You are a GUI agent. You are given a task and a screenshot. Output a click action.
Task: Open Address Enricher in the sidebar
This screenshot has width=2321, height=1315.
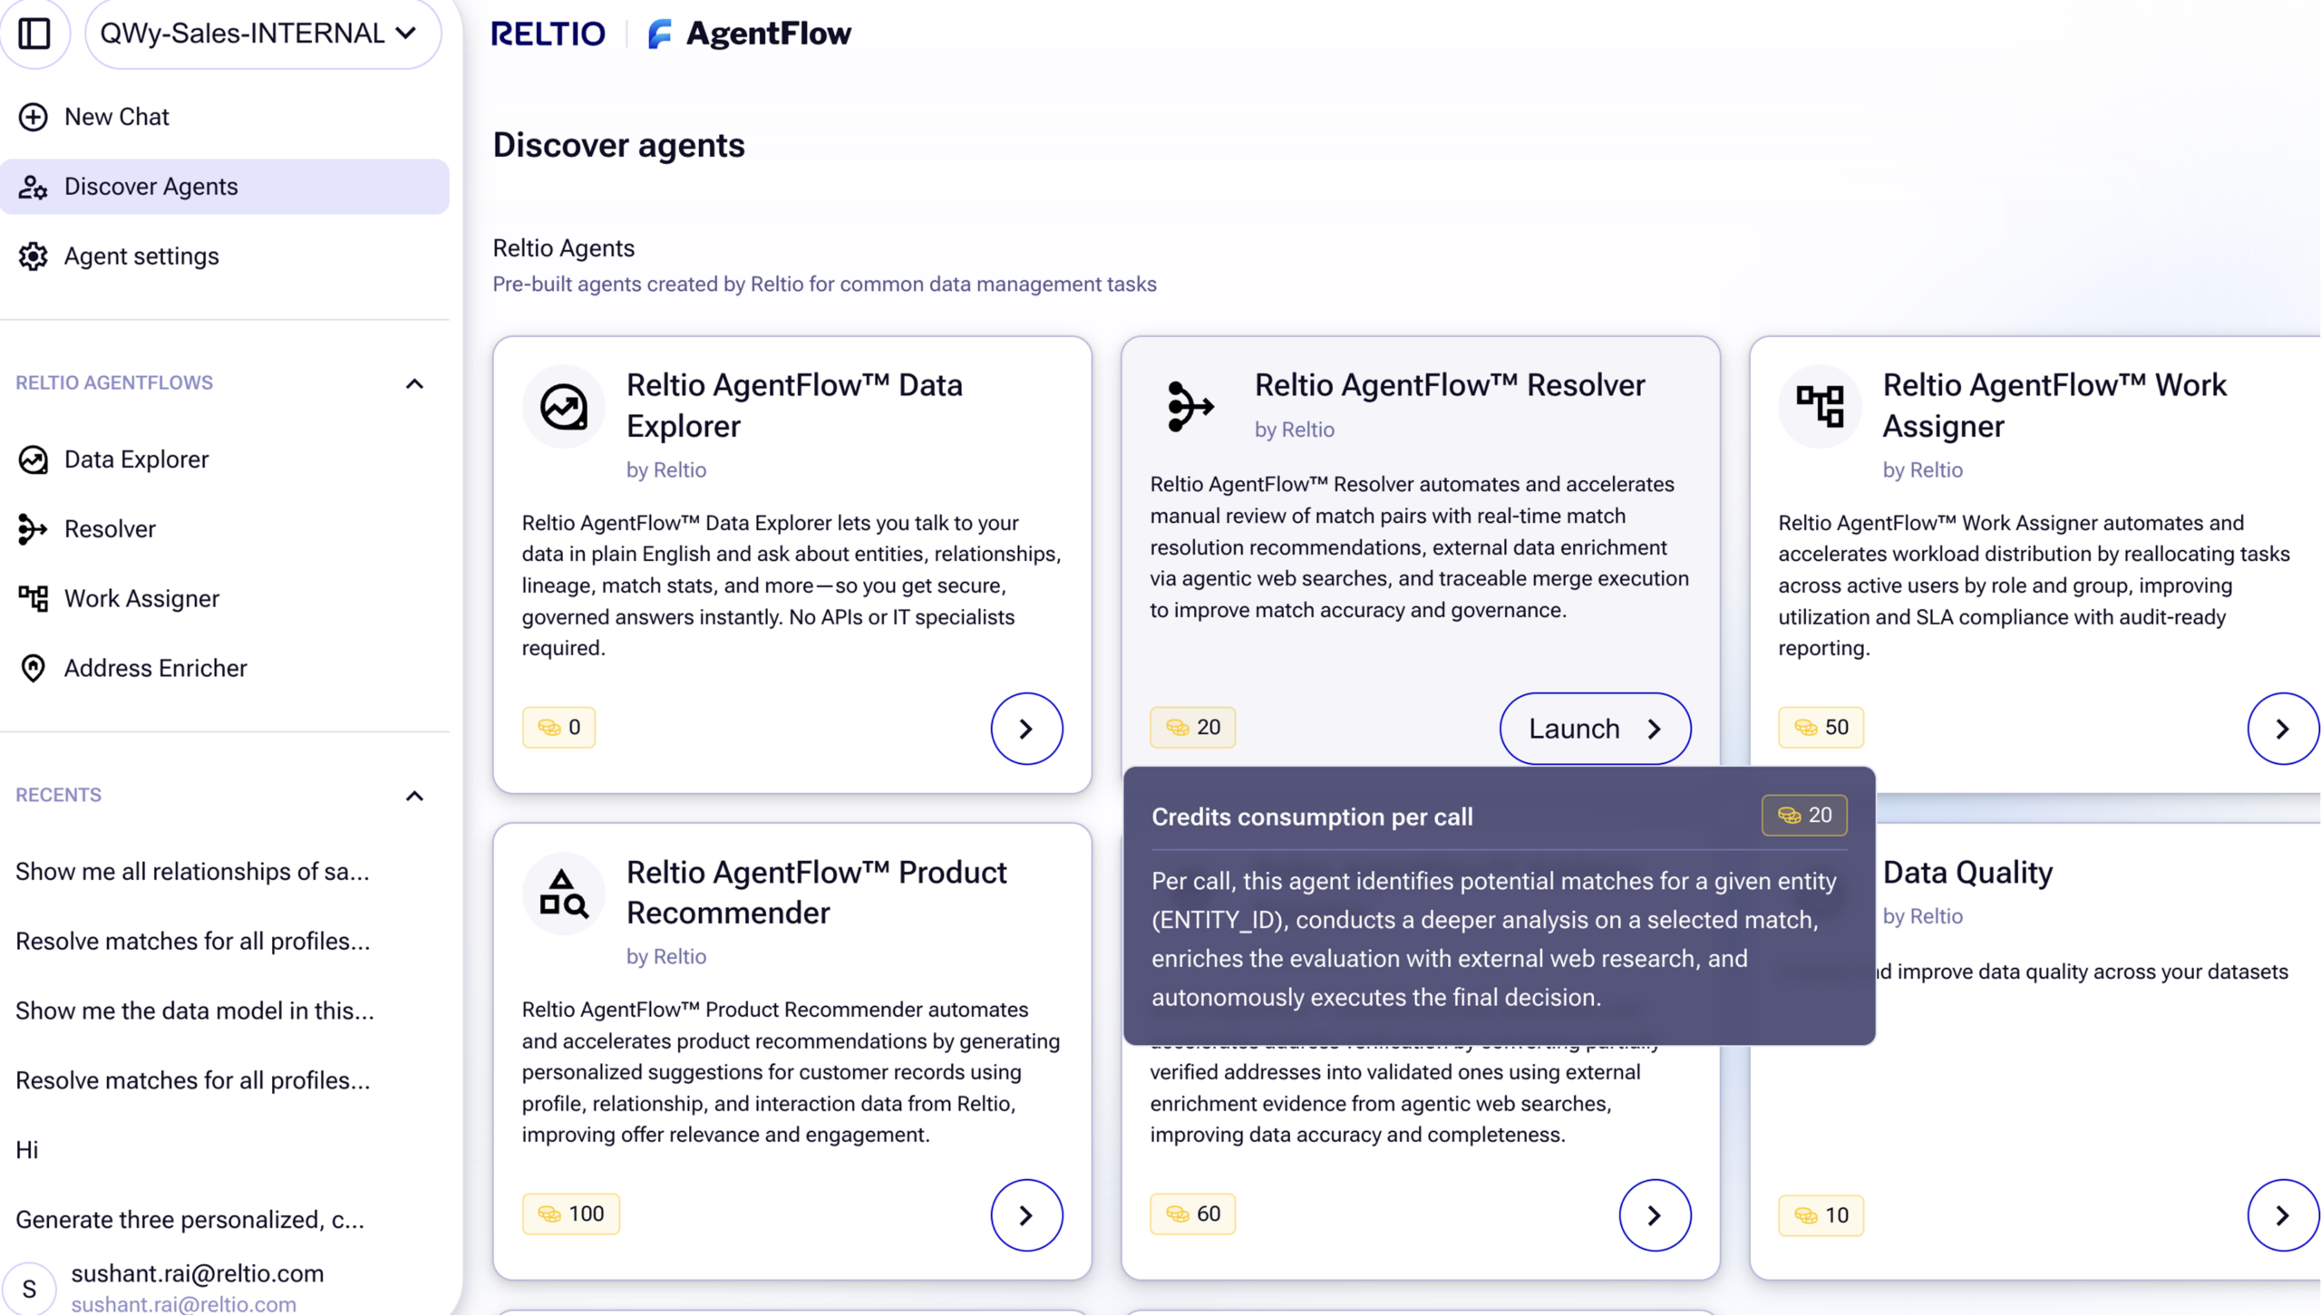[155, 669]
